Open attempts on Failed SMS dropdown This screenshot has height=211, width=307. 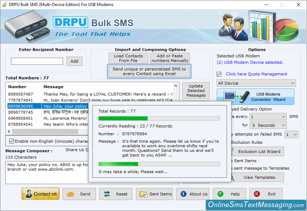291,135
